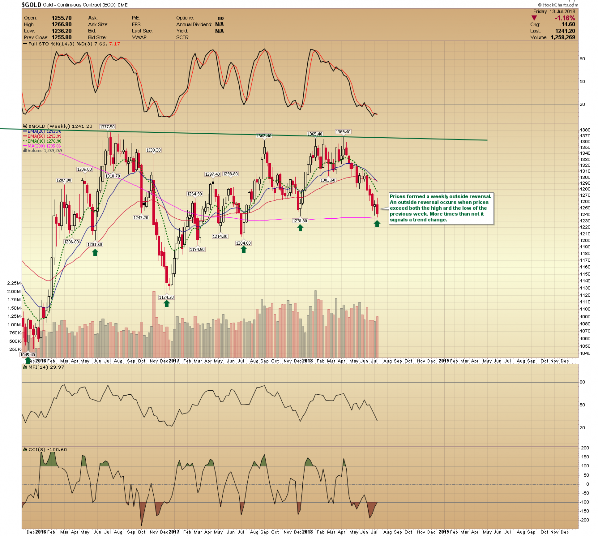Click the 1377.50 peak price label

(107, 127)
